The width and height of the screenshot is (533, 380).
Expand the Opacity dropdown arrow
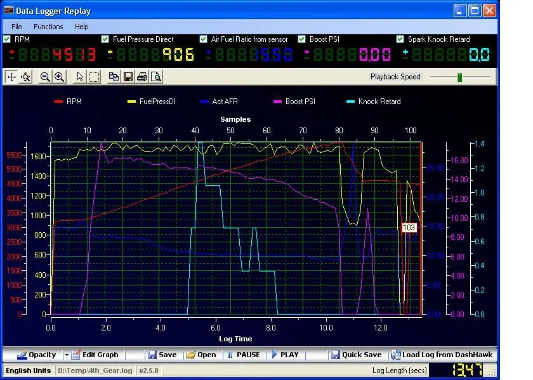click(x=67, y=355)
